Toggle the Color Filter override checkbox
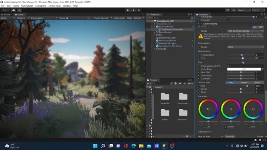267x150 pixels. click(x=199, y=69)
